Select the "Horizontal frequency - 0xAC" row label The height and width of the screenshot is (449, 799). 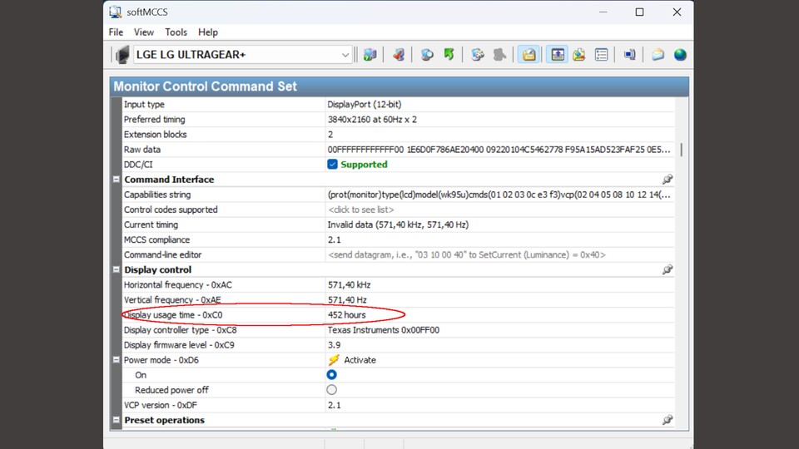(x=178, y=284)
